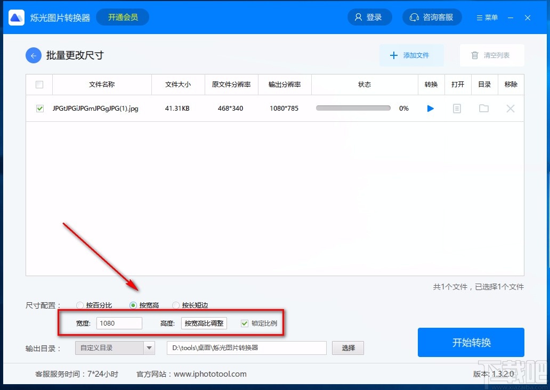This screenshot has height=390, width=550.
Task: Open the converted file via the document icon
Action: [457, 108]
